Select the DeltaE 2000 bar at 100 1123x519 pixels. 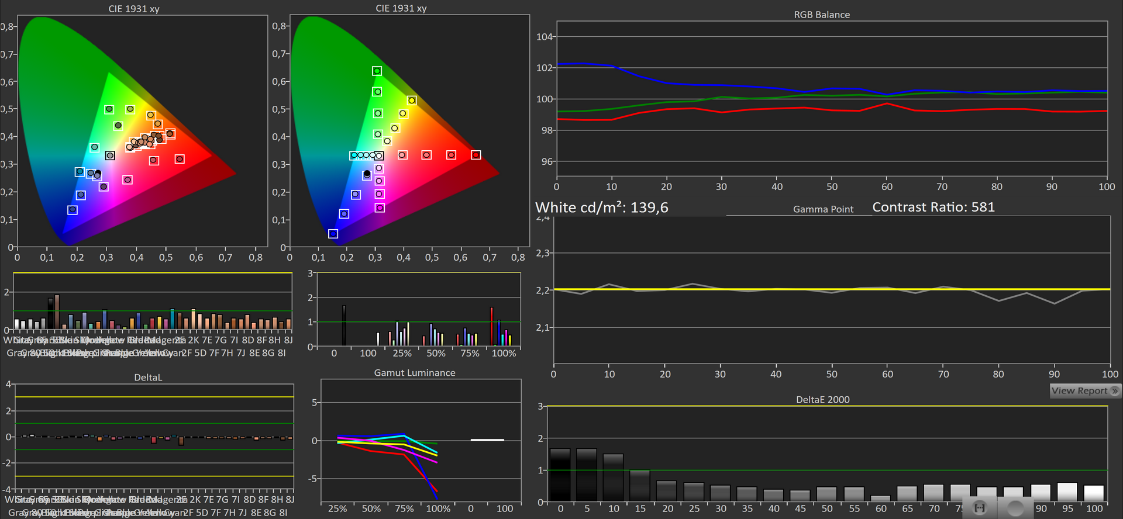(1094, 493)
